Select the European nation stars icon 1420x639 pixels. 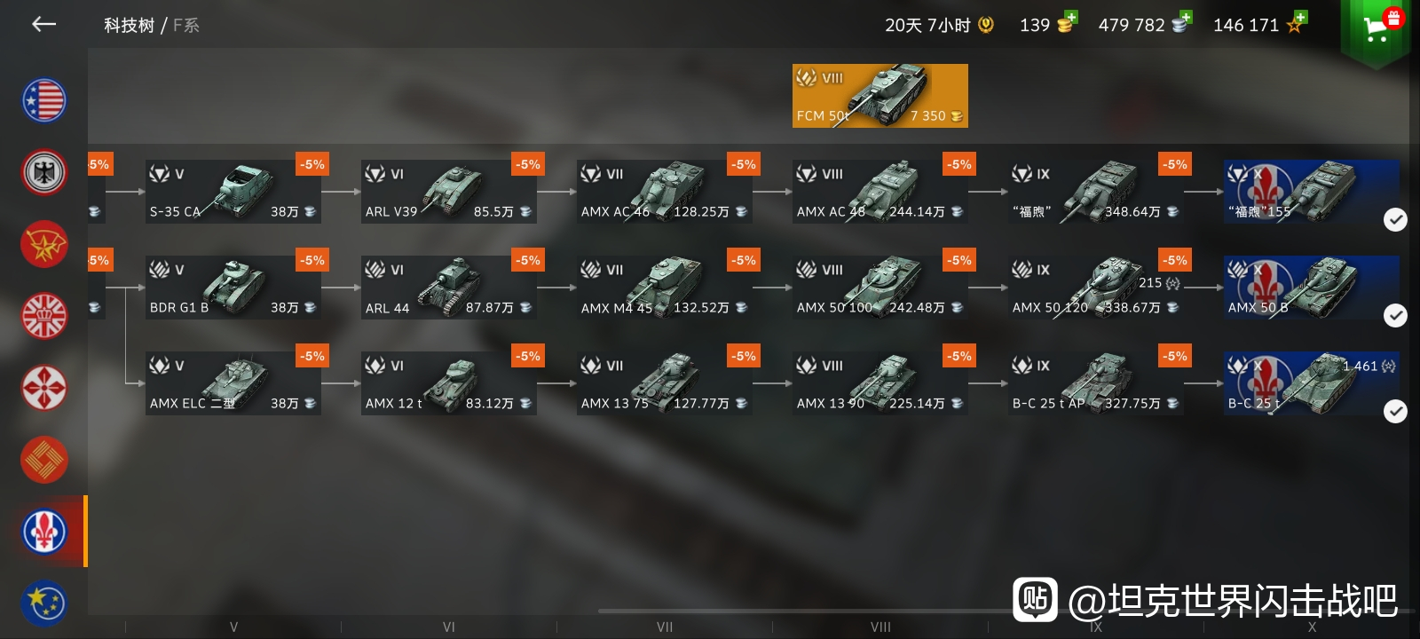pyautogui.click(x=43, y=603)
